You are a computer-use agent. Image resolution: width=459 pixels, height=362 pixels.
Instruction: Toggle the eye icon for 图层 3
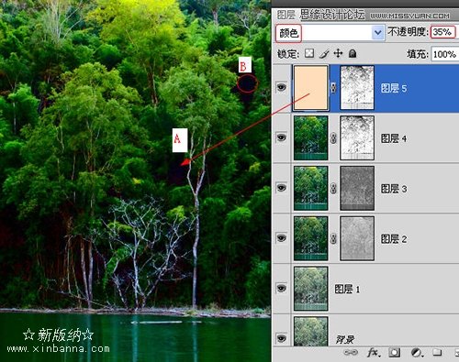pyautogui.click(x=282, y=188)
